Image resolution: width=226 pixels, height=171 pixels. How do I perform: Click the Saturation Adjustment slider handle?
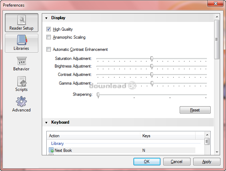pos(152,59)
